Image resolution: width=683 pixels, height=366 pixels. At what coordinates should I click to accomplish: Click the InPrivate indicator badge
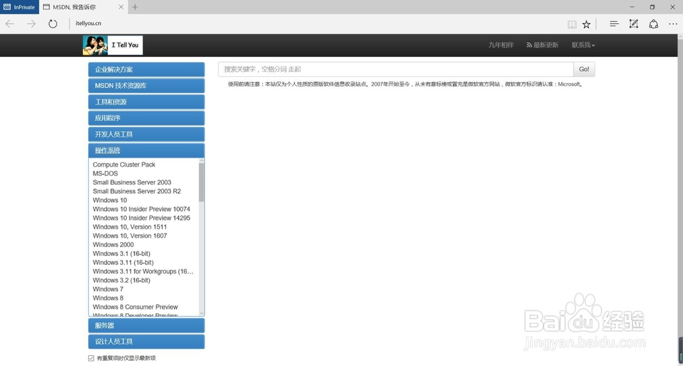tap(19, 7)
